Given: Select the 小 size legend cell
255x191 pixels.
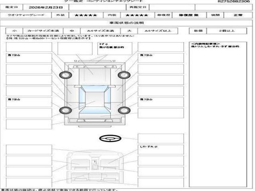Looking at the screenshot, I should [14, 31].
